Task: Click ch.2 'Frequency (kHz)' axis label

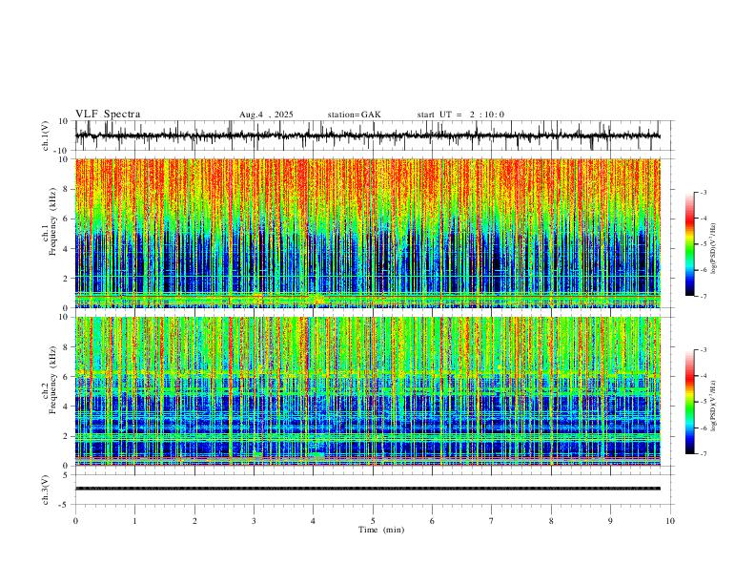Action: pyautogui.click(x=53, y=380)
